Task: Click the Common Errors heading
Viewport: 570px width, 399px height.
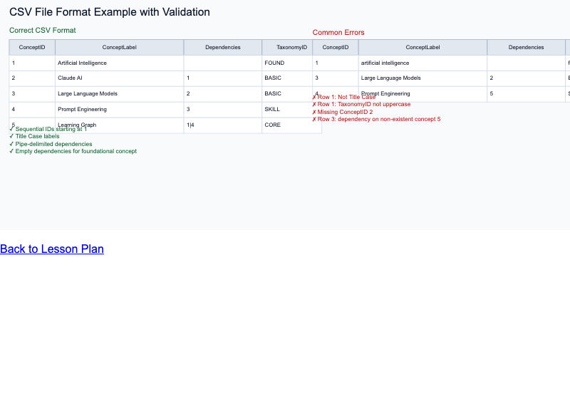Action: click(338, 33)
